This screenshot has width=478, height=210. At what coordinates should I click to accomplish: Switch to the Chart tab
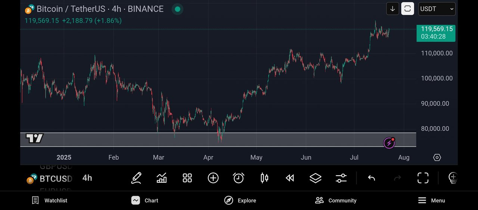(x=145, y=200)
